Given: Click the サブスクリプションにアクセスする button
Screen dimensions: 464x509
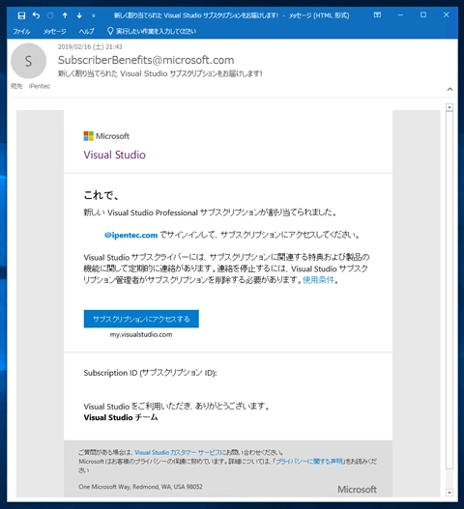Looking at the screenshot, I should (141, 319).
